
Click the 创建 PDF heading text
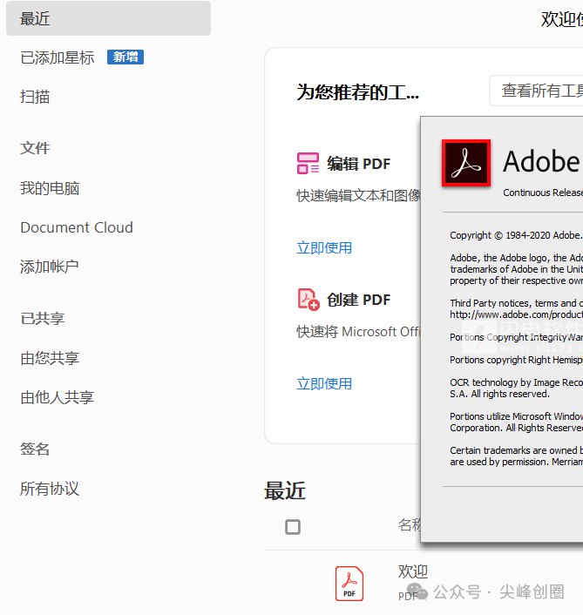pyautogui.click(x=358, y=300)
